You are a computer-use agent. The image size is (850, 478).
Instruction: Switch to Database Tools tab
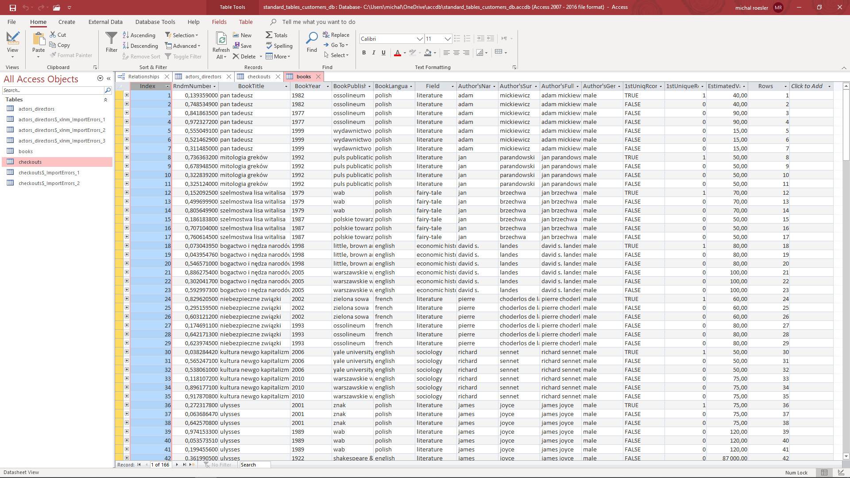pyautogui.click(x=155, y=22)
